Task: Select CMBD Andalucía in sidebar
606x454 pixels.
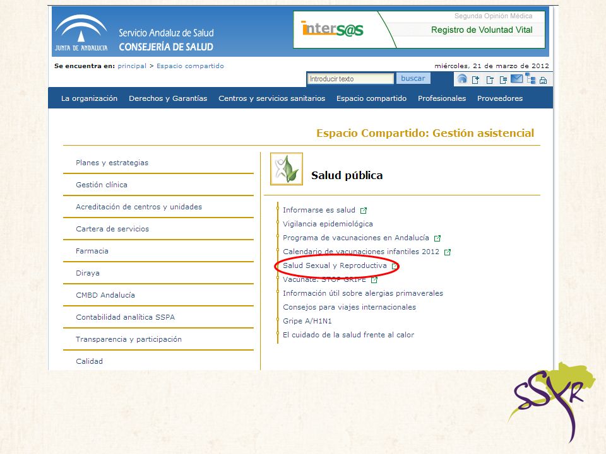Action: pos(105,295)
